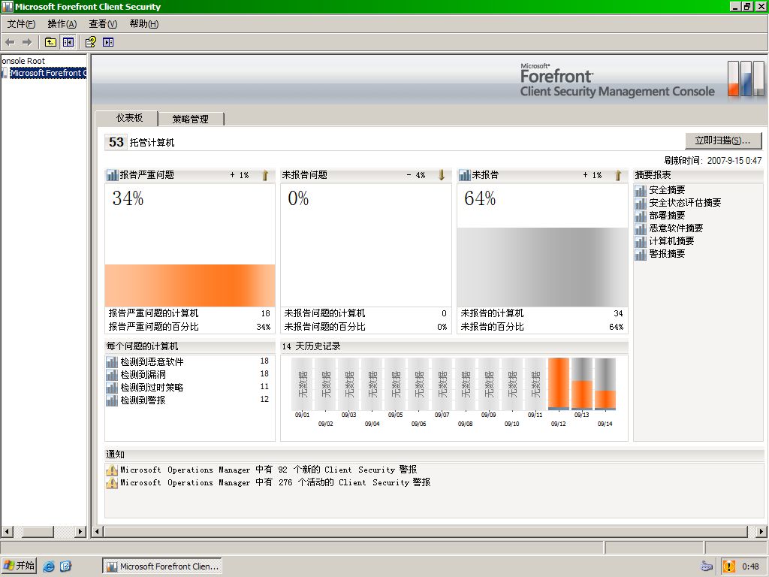Viewport: 769px width, 577px height.
Task: Open the Help toolbar icon
Action: (90, 42)
